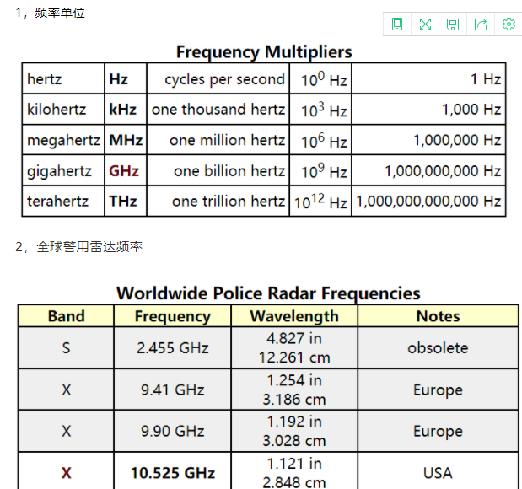This screenshot has width=522, height=489.
Task: Click the share arrow icon
Action: click(x=481, y=24)
